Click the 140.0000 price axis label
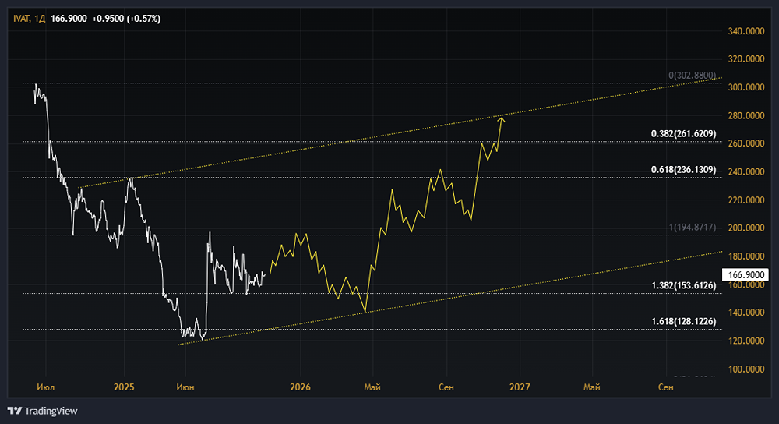This screenshot has height=424, width=779. click(x=746, y=313)
